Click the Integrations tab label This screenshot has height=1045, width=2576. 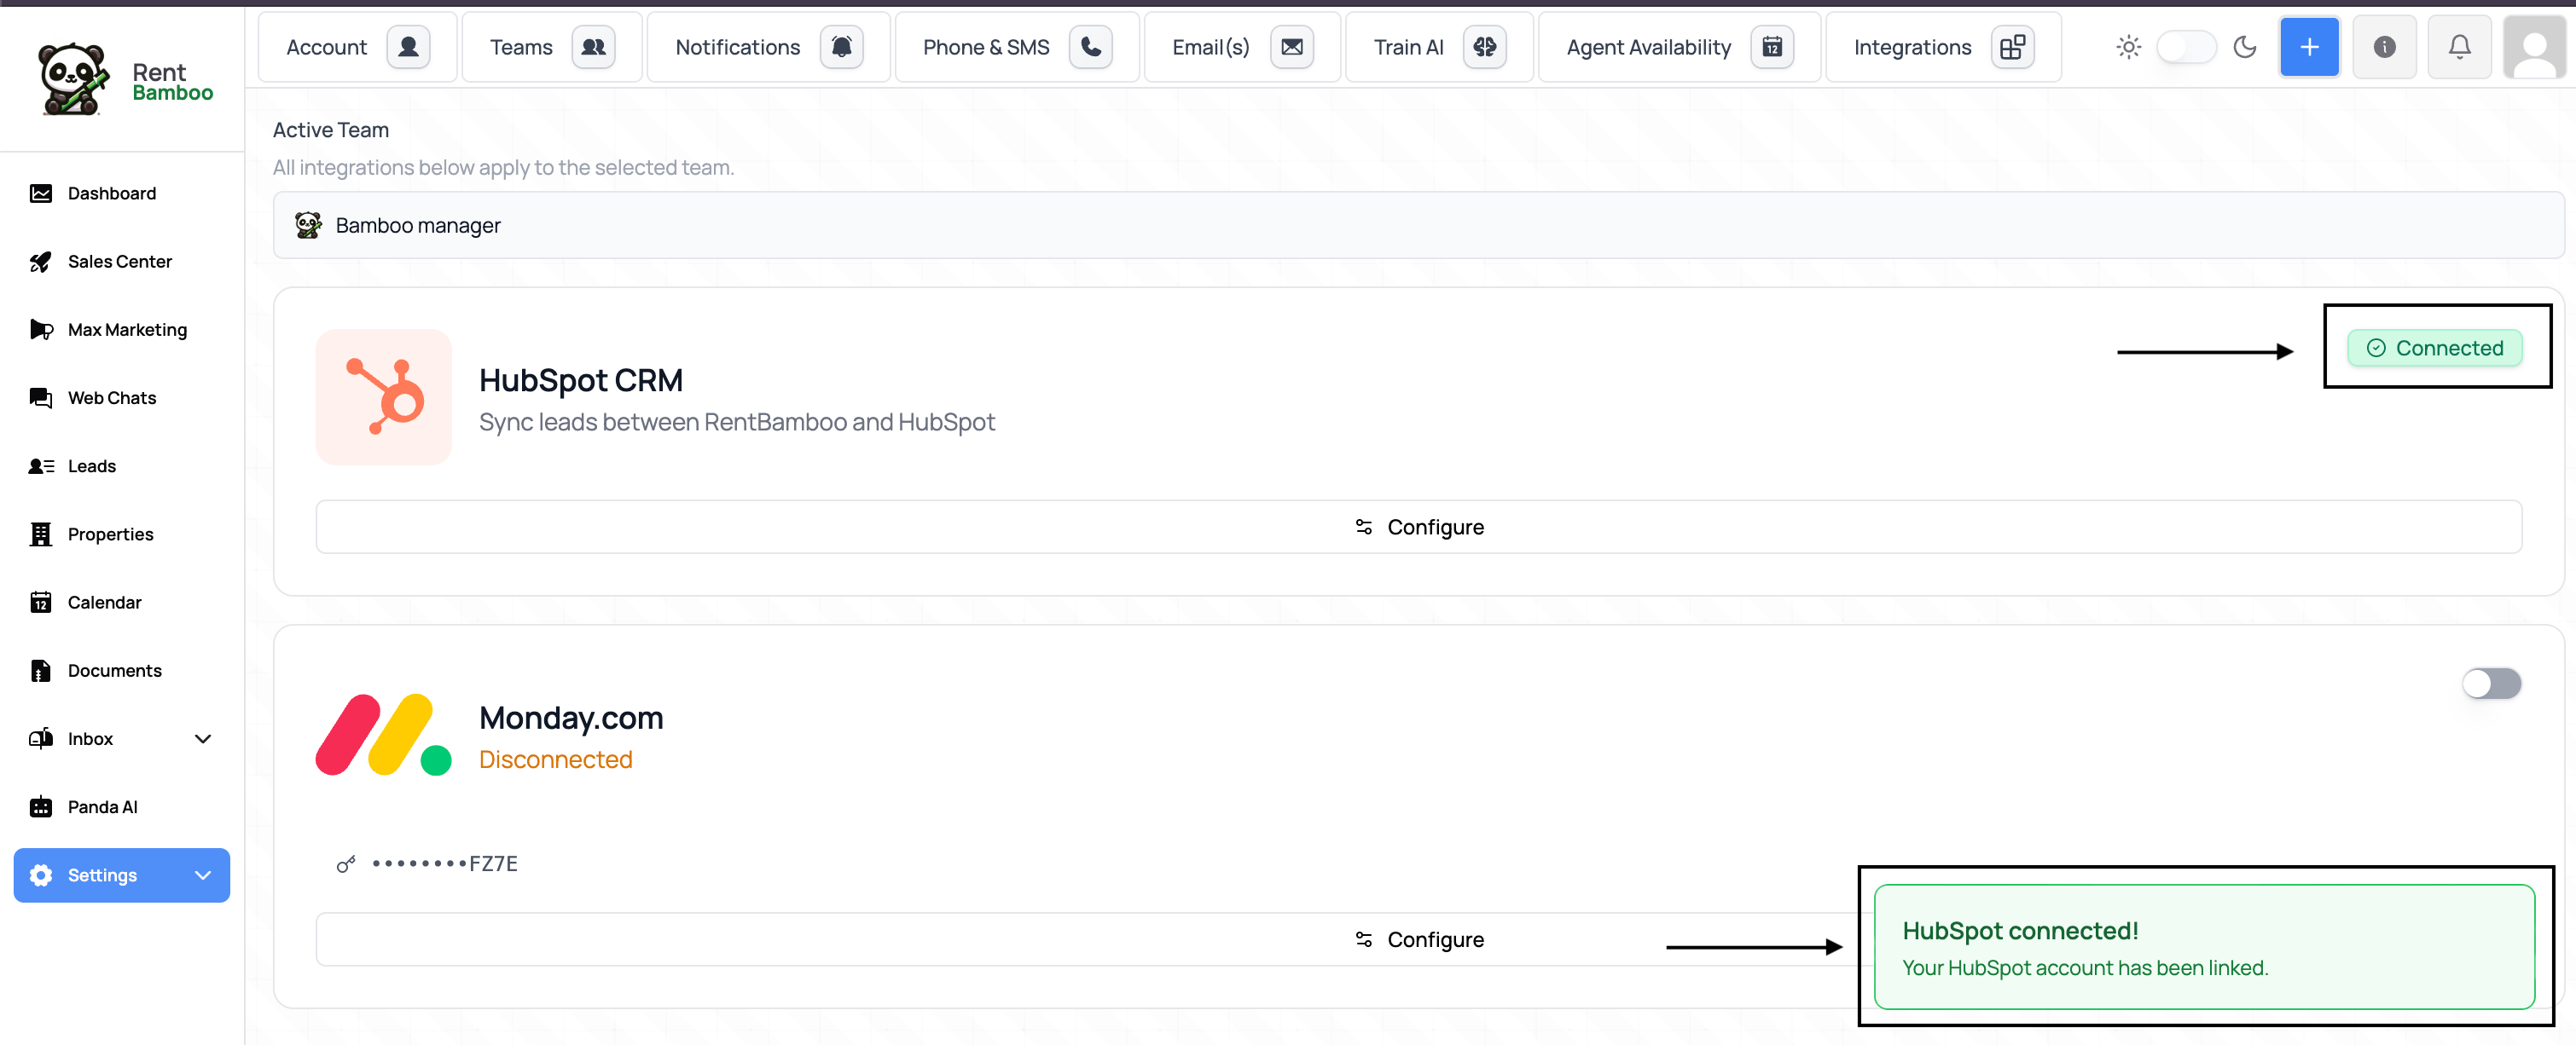1912,47
